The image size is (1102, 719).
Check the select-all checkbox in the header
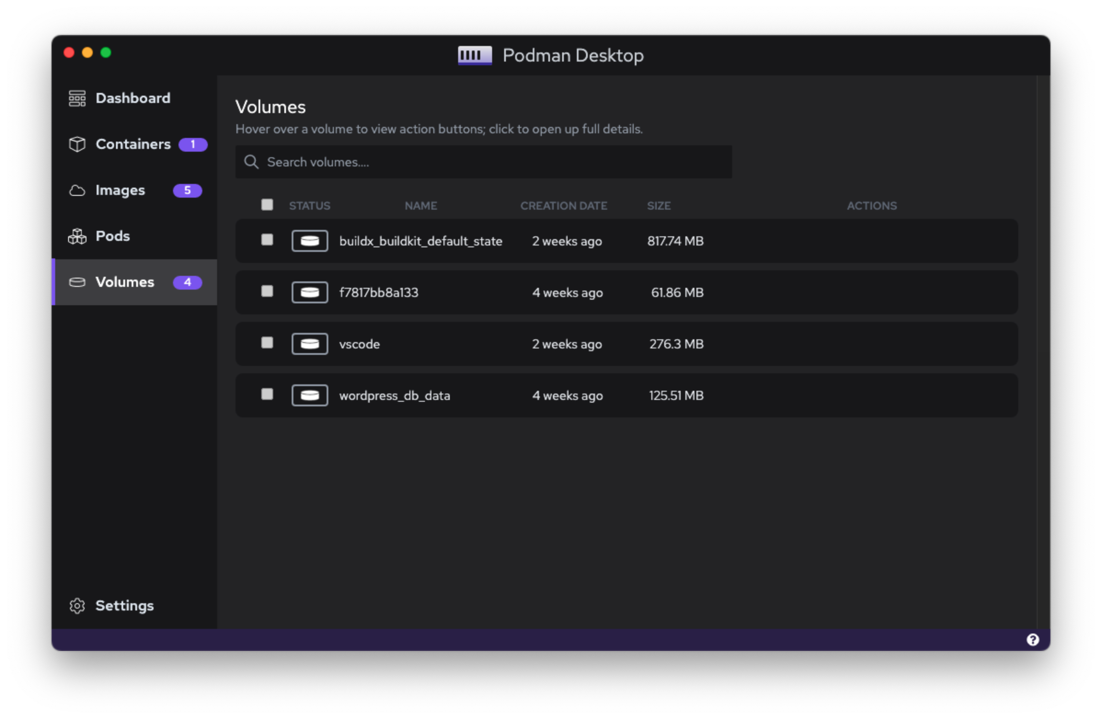click(267, 205)
